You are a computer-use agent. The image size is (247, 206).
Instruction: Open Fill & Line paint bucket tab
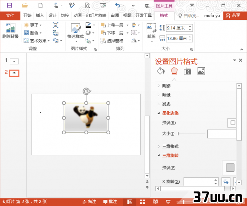pos(161,71)
